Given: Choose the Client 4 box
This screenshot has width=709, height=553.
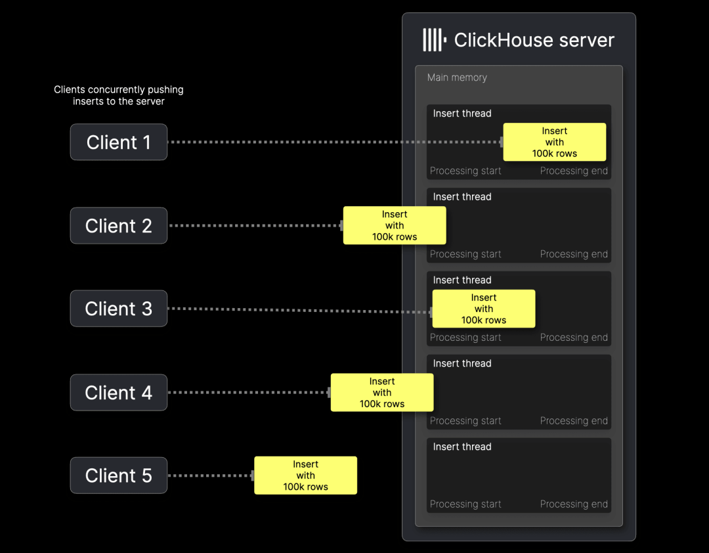Looking at the screenshot, I should 118,392.
